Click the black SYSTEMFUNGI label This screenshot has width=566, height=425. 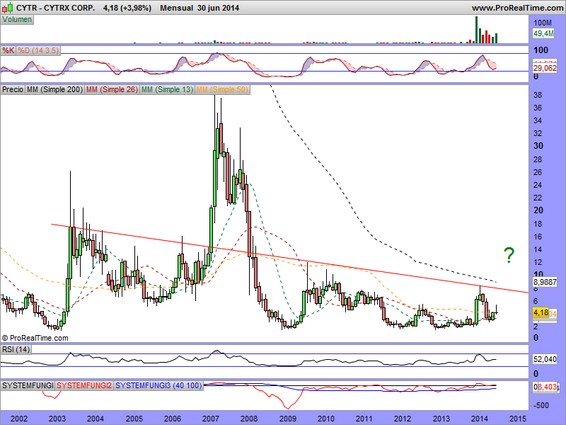[x=28, y=385]
